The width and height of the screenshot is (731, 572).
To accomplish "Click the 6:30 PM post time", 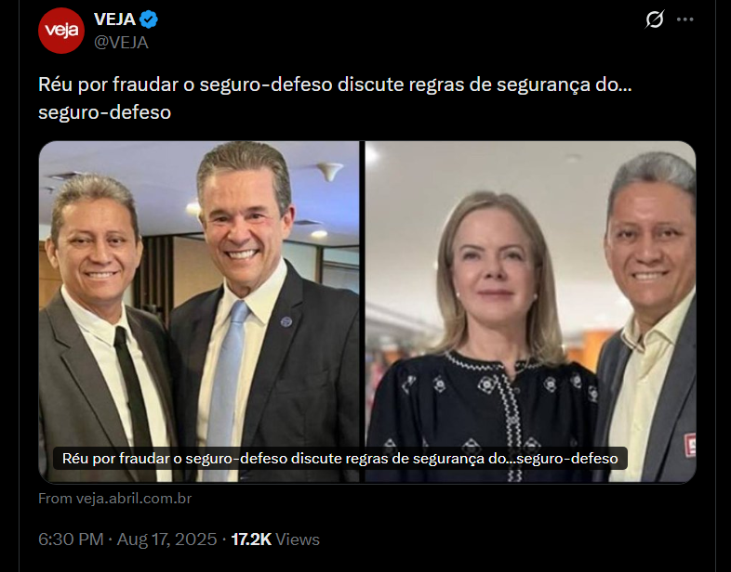I will tap(71, 539).
